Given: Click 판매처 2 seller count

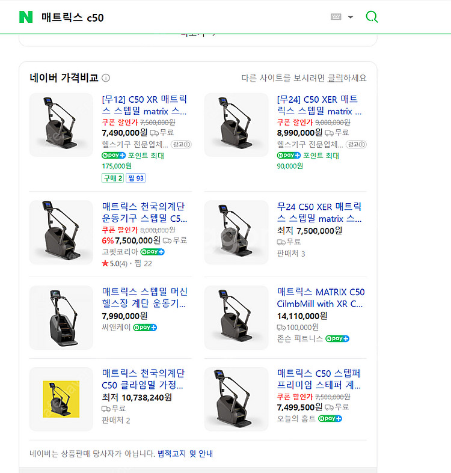Looking at the screenshot, I should point(116,420).
